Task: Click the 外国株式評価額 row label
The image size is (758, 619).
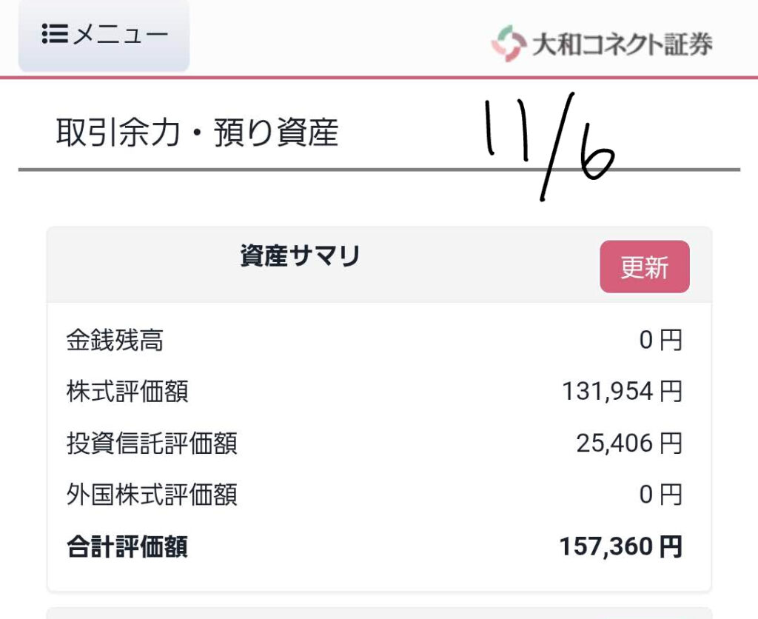Action: click(x=152, y=494)
